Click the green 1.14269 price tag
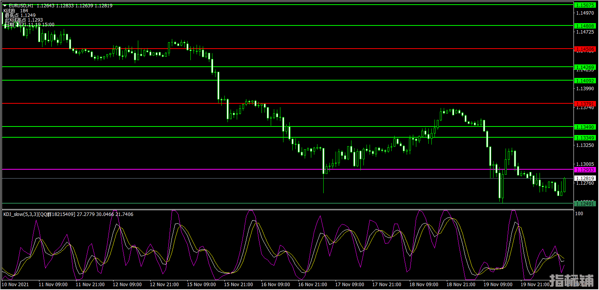 click(x=585, y=67)
